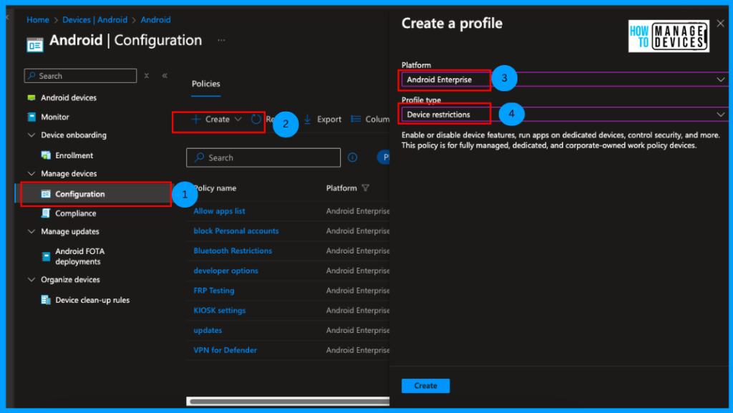The height and width of the screenshot is (413, 733).
Task: Select Android FOTA deployments in sidebar
Action: (79, 256)
